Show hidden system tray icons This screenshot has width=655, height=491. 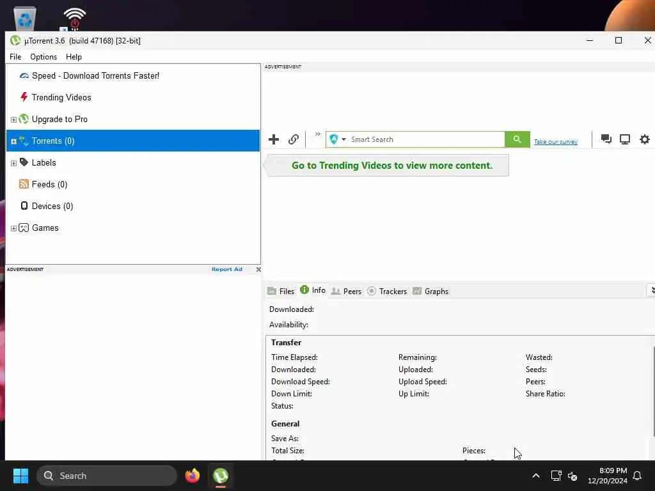point(536,476)
